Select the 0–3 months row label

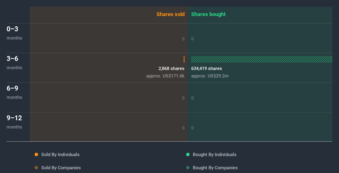click(x=14, y=33)
